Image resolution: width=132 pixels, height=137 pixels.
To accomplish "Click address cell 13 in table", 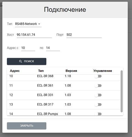I will point(11,104).
